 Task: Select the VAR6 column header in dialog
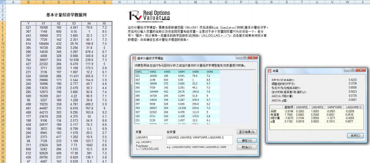pyautogui.click(x=212, y=72)
